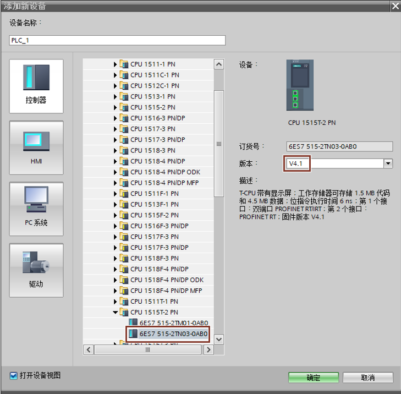Select the HMI device category
401x394 pixels.
click(x=36, y=147)
